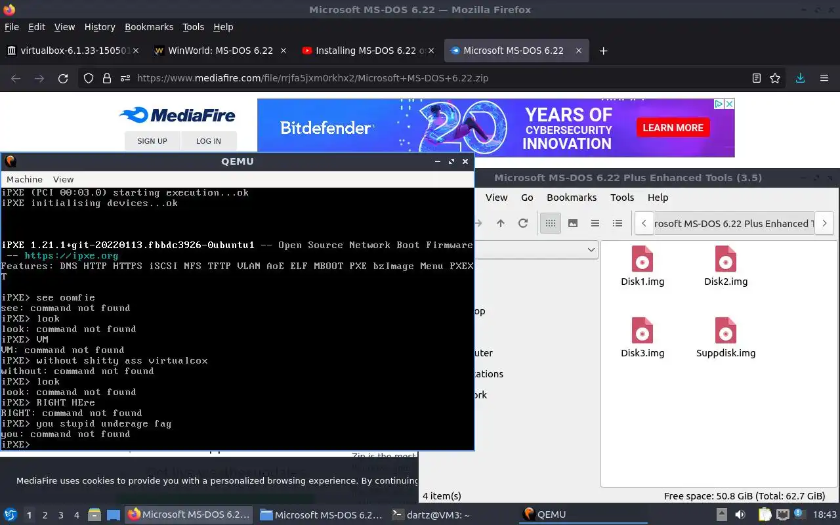Open the taskbar start menu icon
The image size is (840, 525).
coord(10,514)
